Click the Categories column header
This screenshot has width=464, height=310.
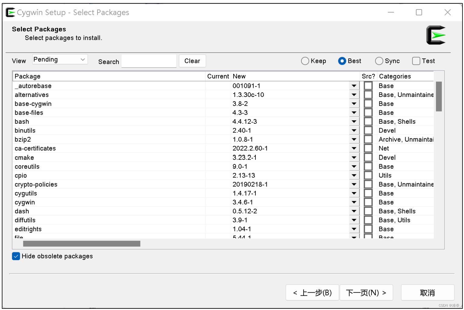point(405,76)
